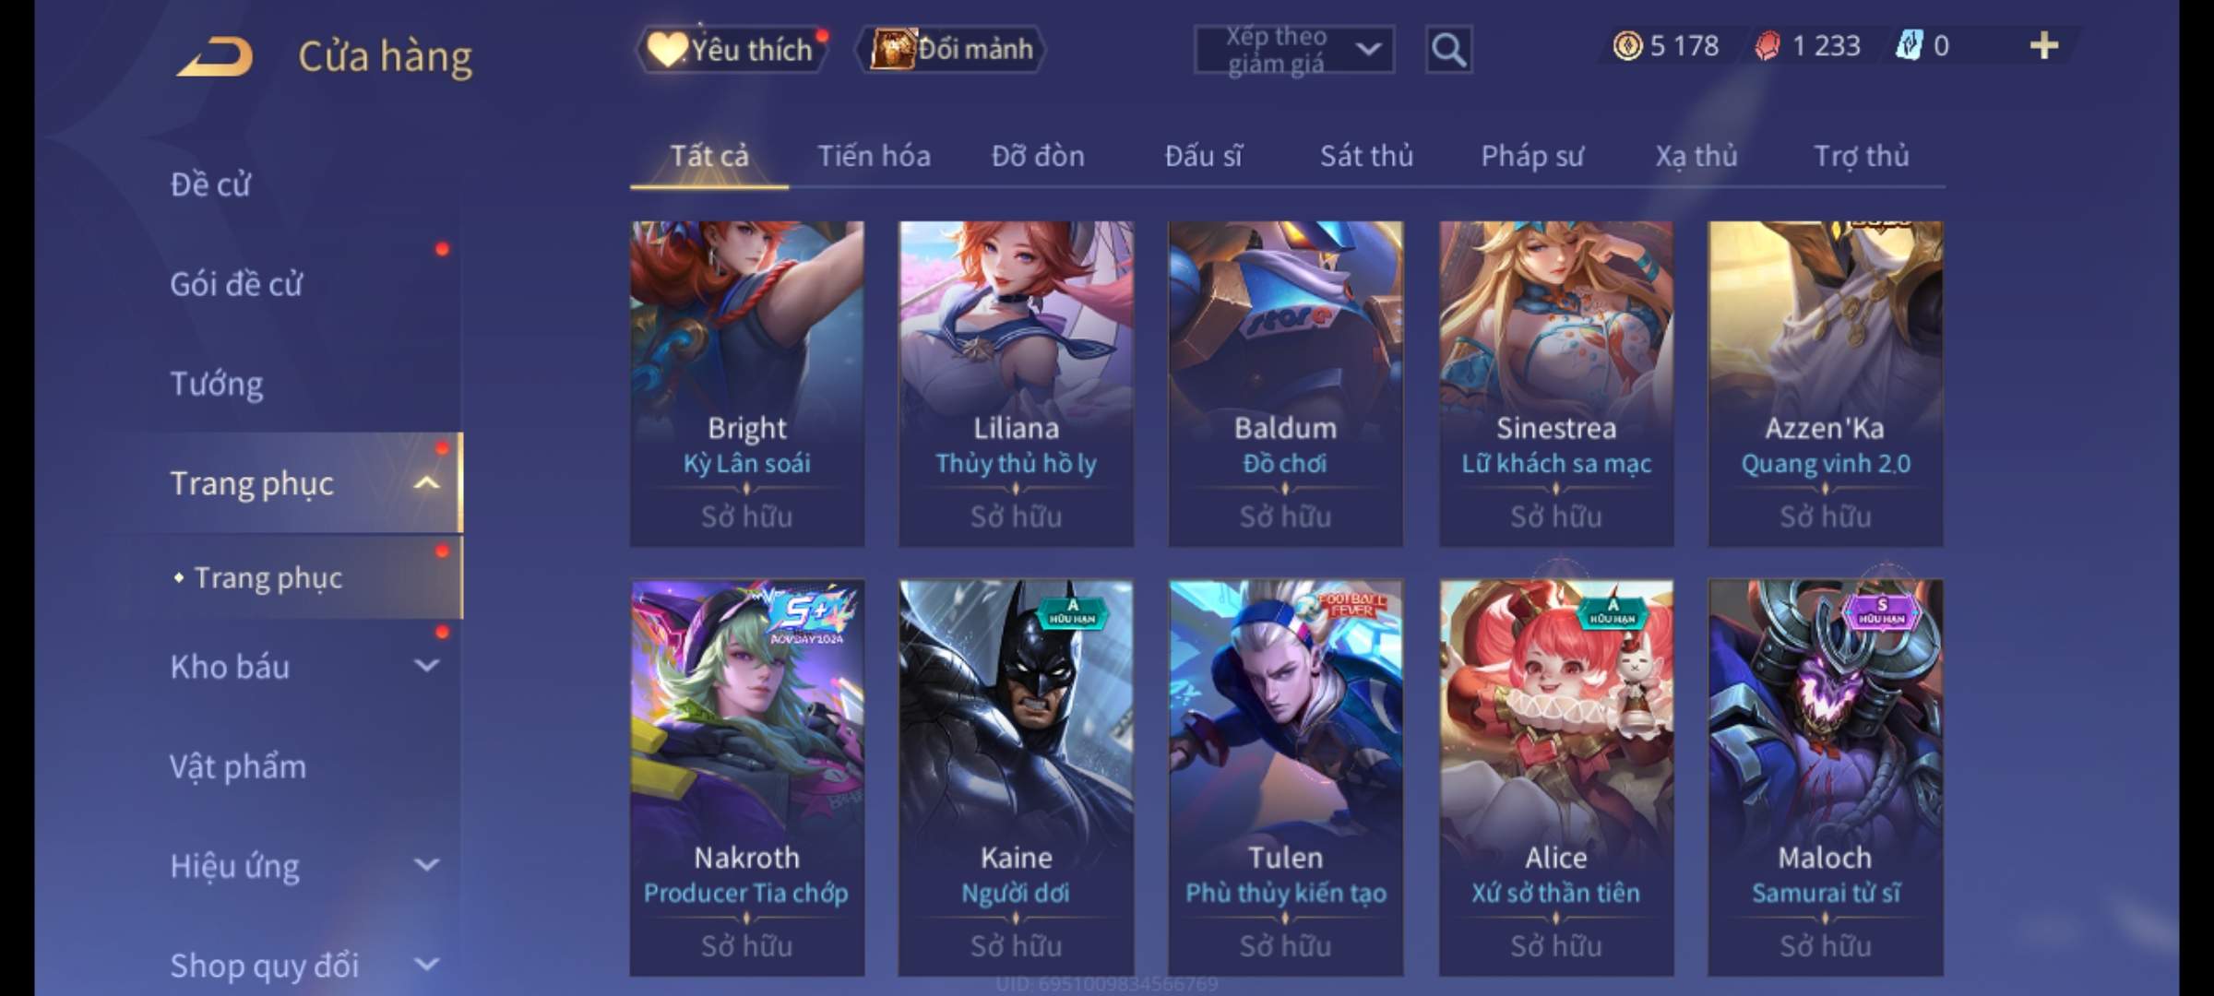This screenshot has height=996, width=2214.
Task: Tap the plus icon to add currency
Action: [2044, 45]
